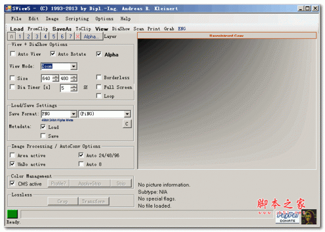Viewport: 325px width, 232px height.
Task: Click the Dia Timer seconds field
Action: [66, 88]
